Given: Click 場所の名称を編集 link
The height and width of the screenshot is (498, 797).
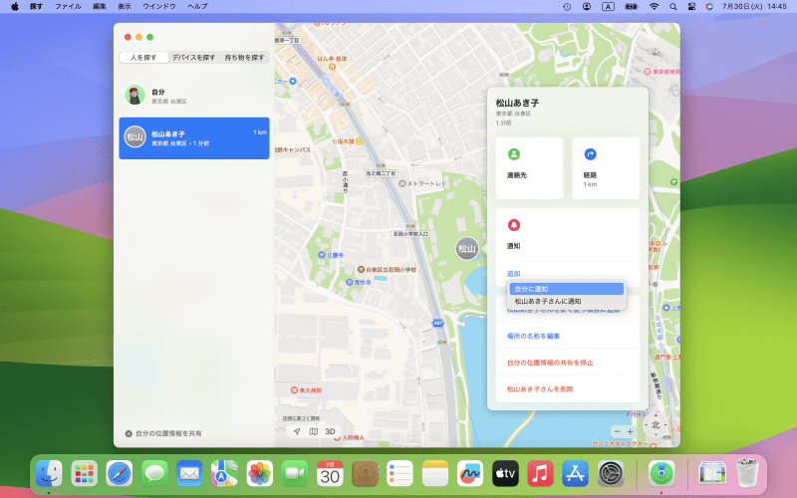Looking at the screenshot, I should pyautogui.click(x=533, y=336).
